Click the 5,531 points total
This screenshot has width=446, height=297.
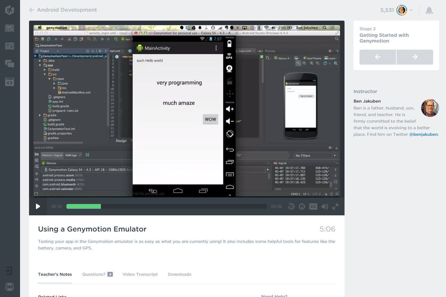(387, 10)
